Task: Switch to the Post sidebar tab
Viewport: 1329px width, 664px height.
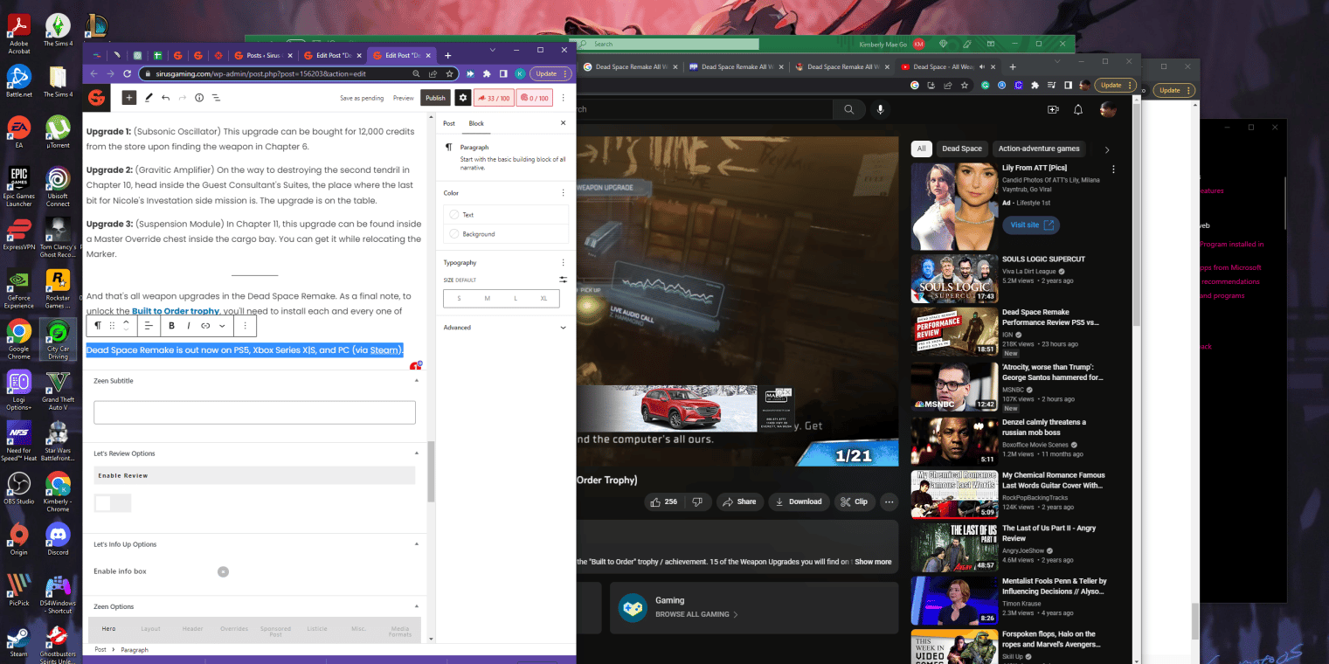Action: (449, 123)
